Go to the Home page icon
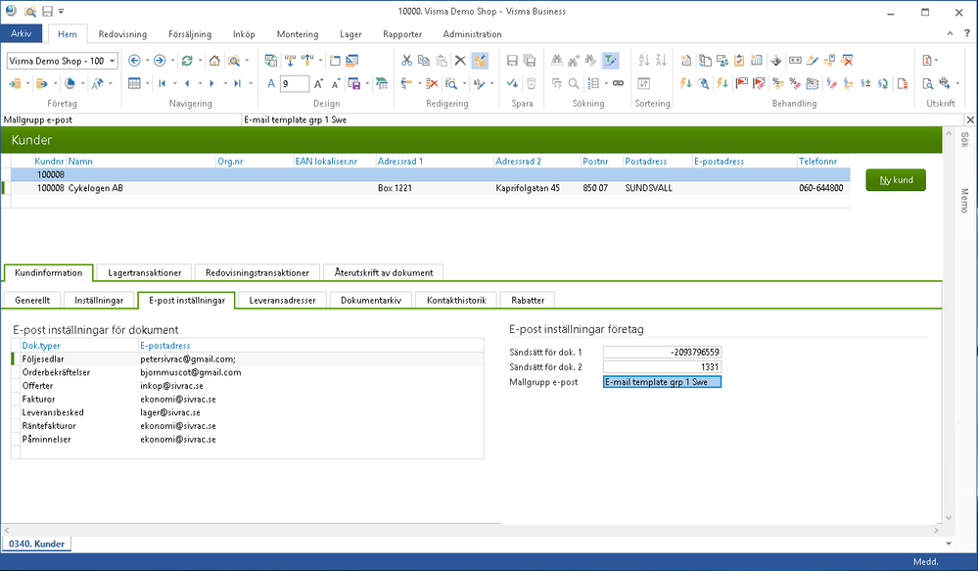This screenshot has width=978, height=571. click(x=214, y=61)
